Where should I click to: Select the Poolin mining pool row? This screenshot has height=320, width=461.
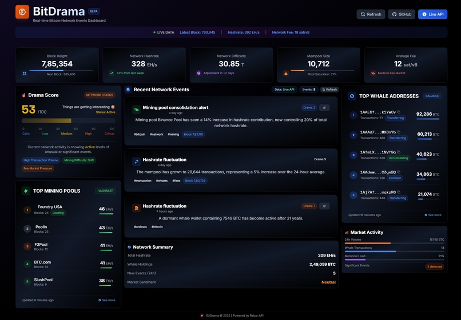tap(69, 229)
